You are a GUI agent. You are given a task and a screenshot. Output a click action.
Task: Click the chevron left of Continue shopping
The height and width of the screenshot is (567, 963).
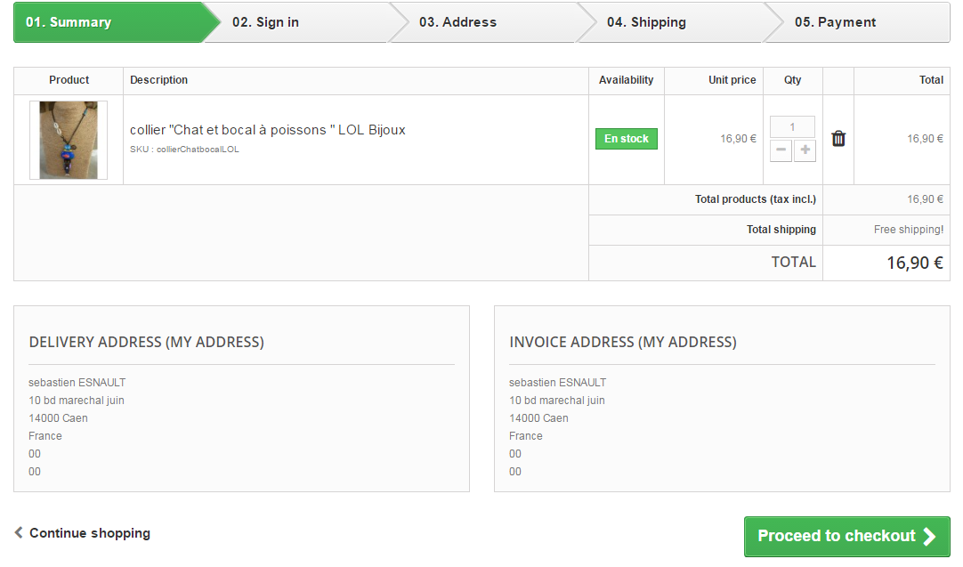19,532
